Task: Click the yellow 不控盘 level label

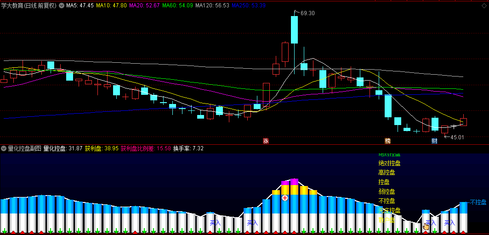Action: coord(387,201)
